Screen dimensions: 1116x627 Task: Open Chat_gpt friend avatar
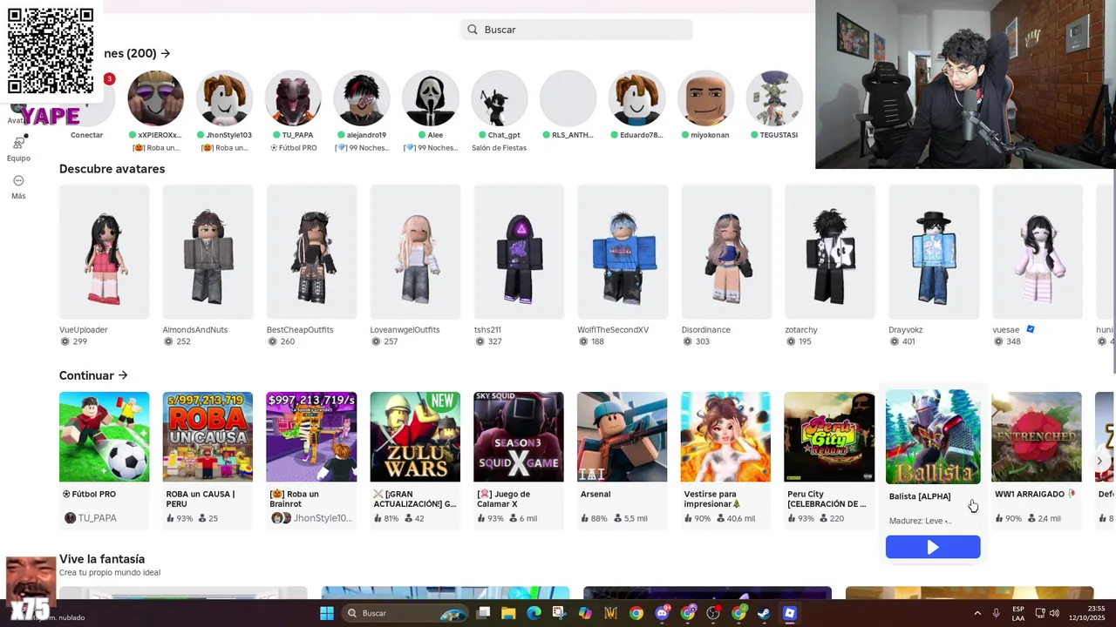(500, 98)
